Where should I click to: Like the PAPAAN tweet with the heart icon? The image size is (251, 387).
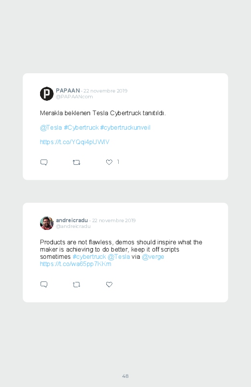pyautogui.click(x=109, y=162)
